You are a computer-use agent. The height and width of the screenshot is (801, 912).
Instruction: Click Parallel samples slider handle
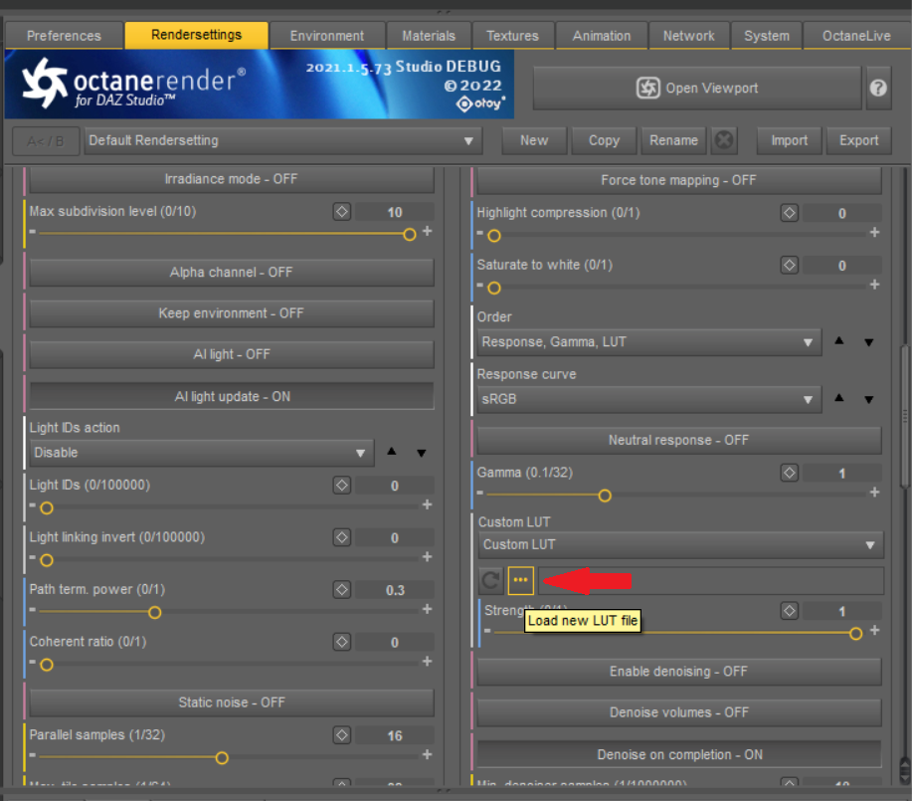tap(222, 758)
